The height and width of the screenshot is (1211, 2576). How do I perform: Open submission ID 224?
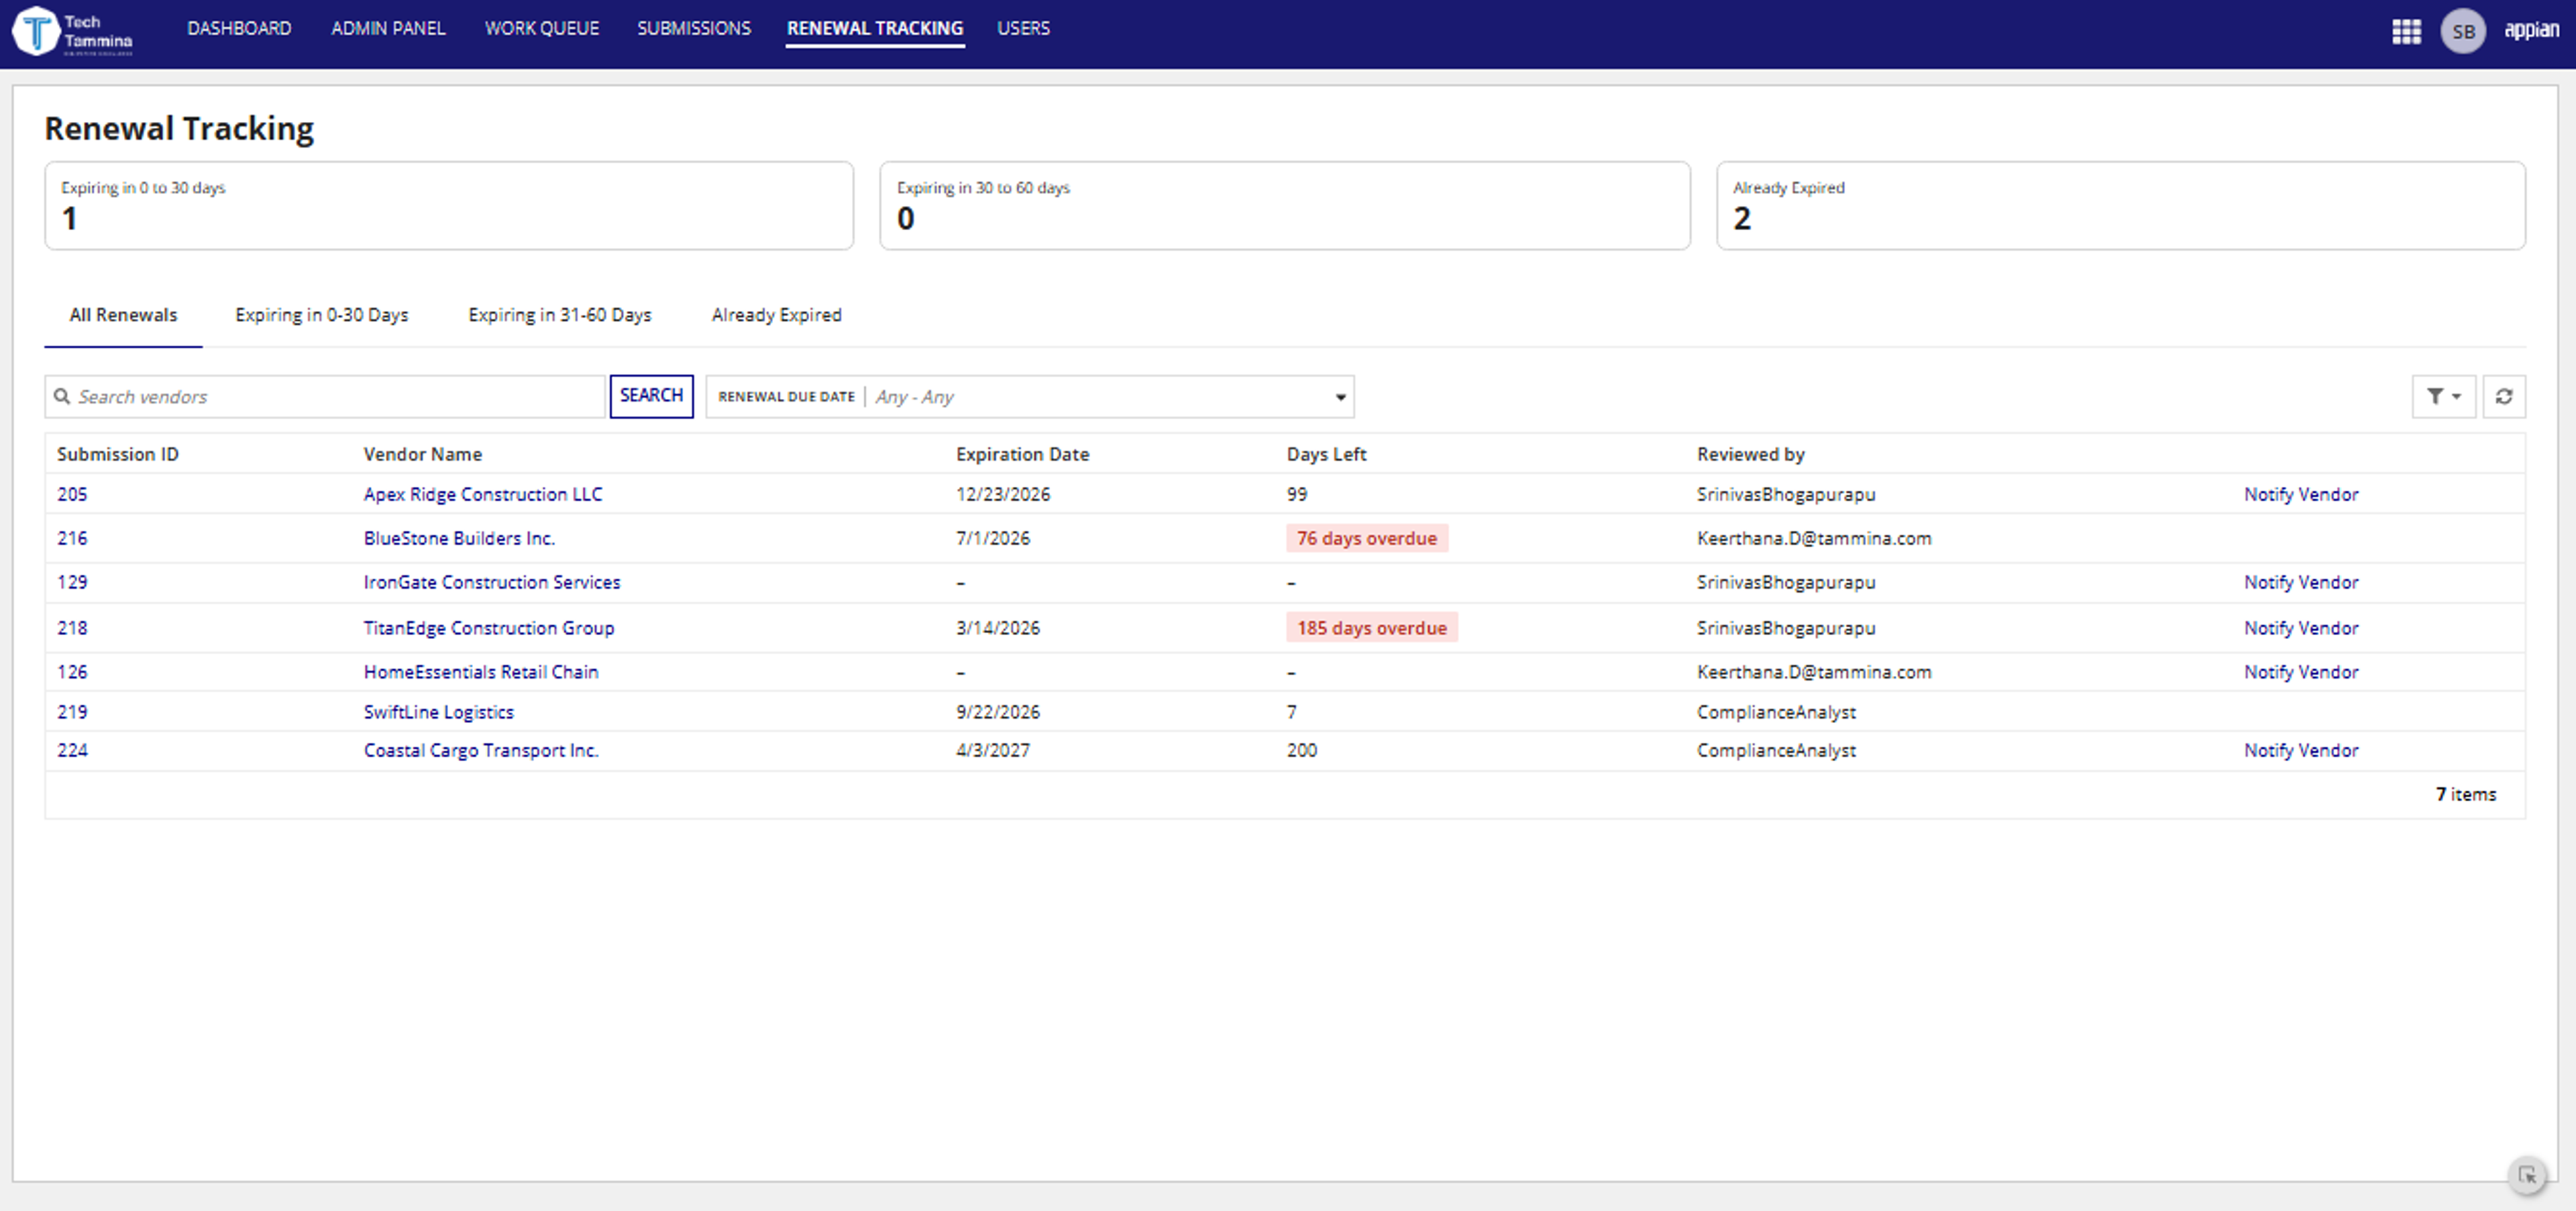(72, 750)
